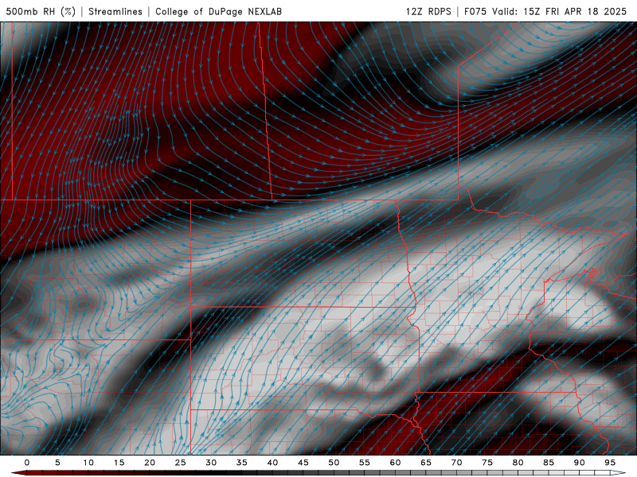Click the colorbar label "95"
Viewport: 637px width, 477px height.
point(610,463)
